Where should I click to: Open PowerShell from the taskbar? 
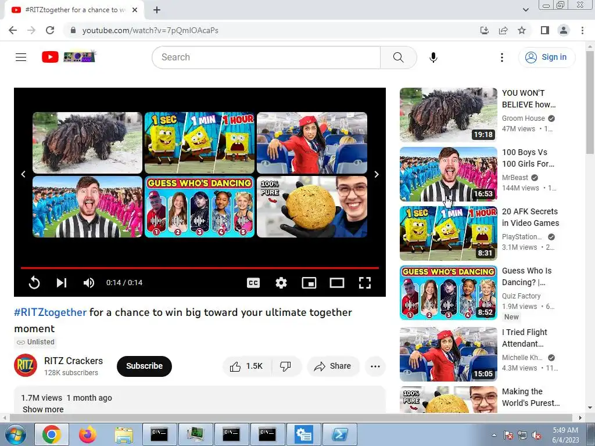[x=339, y=434]
